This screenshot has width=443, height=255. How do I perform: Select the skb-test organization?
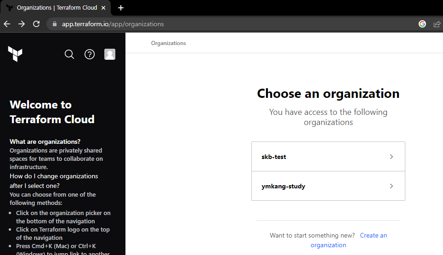pos(328,157)
